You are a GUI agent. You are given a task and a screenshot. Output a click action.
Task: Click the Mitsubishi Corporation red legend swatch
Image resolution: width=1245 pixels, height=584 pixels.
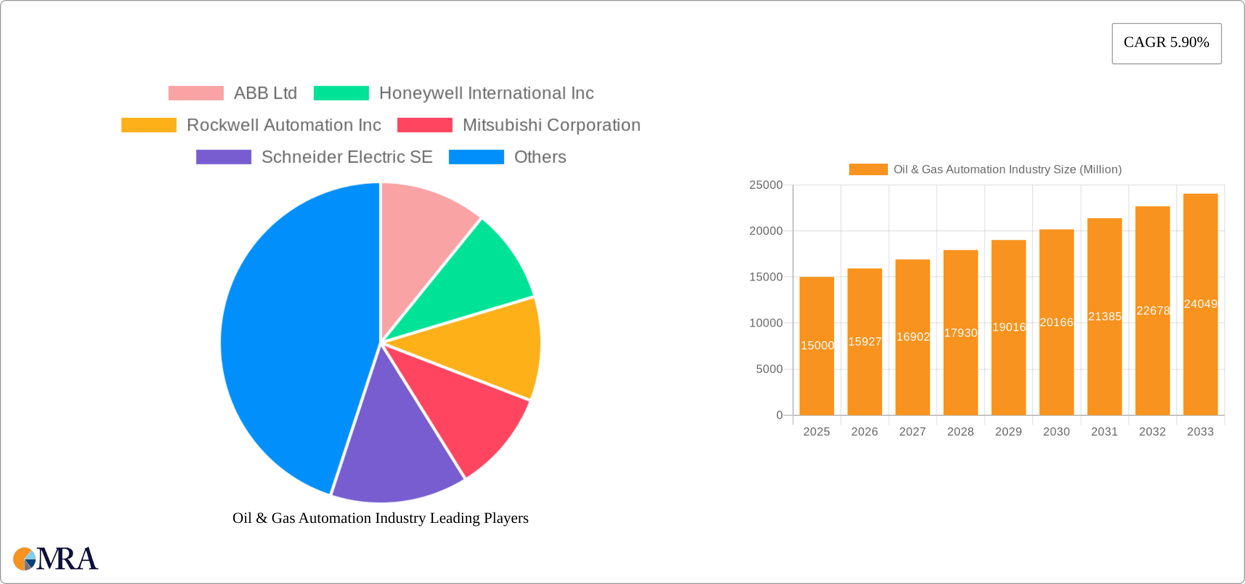point(425,125)
